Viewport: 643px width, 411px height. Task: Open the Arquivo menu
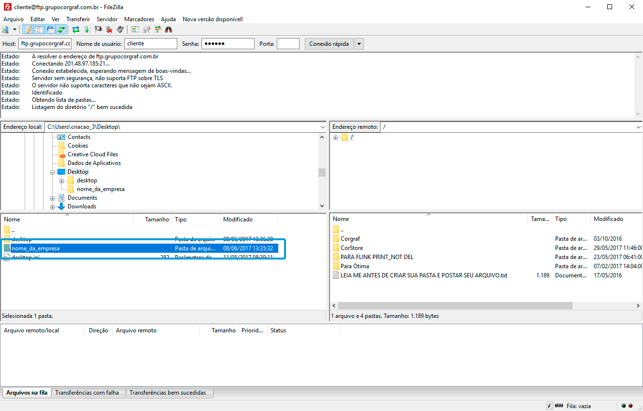click(14, 19)
